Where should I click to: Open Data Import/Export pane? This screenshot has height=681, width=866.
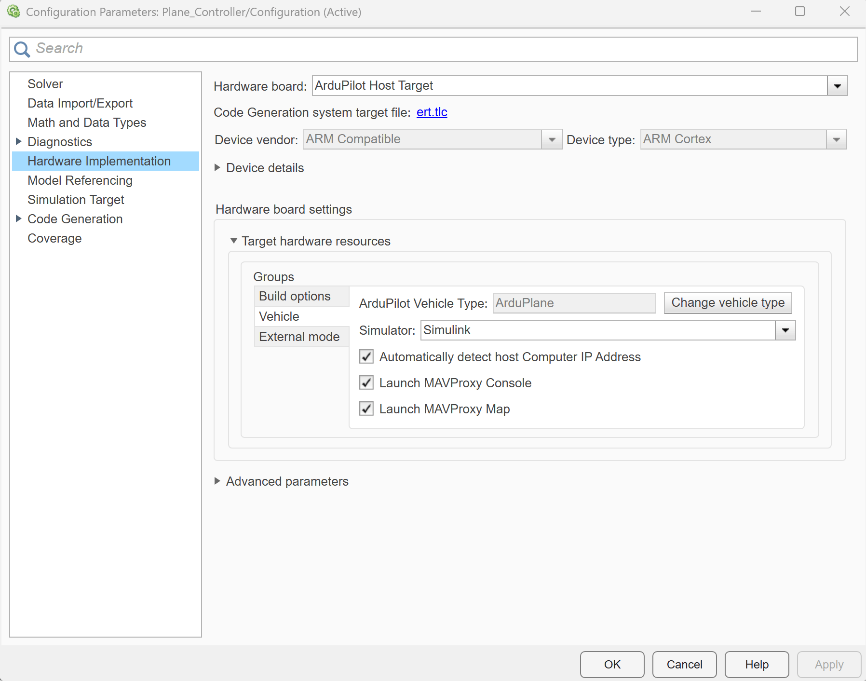80,103
